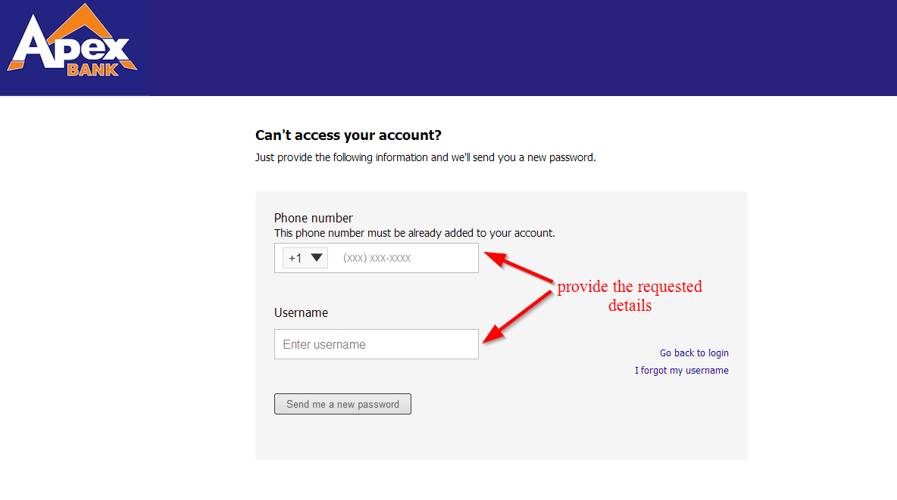Click the orange BANK word in the logo
Image resolution: width=897 pixels, height=500 pixels.
click(92, 70)
